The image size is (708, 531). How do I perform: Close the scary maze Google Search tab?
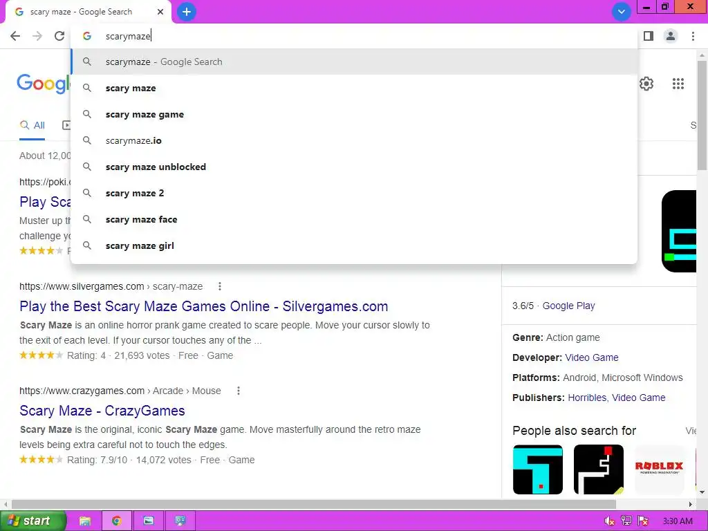(x=160, y=12)
